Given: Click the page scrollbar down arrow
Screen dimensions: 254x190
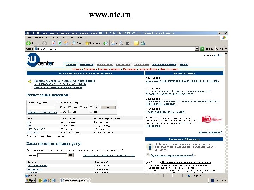Looking at the screenshot, I should tap(226, 171).
